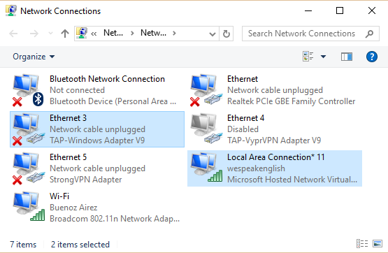Click the 'Disabled' status text
Screen dimensions: 388x253
[x=243, y=129]
